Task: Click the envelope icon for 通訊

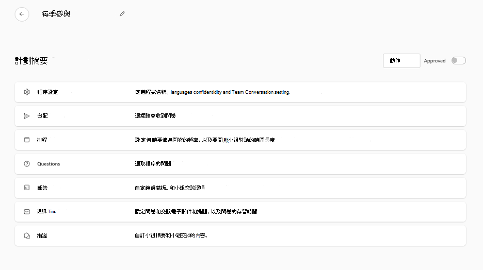Action: 27,212
